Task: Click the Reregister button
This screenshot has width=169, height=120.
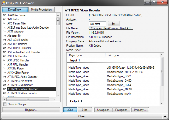Action: coord(121,110)
